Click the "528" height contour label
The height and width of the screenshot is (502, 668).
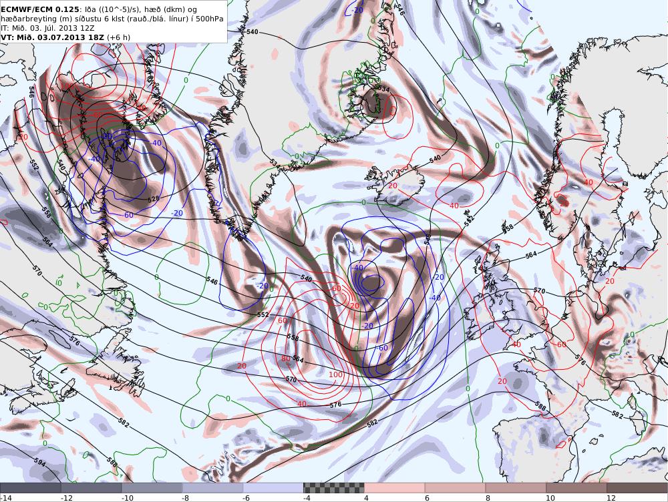point(154,199)
